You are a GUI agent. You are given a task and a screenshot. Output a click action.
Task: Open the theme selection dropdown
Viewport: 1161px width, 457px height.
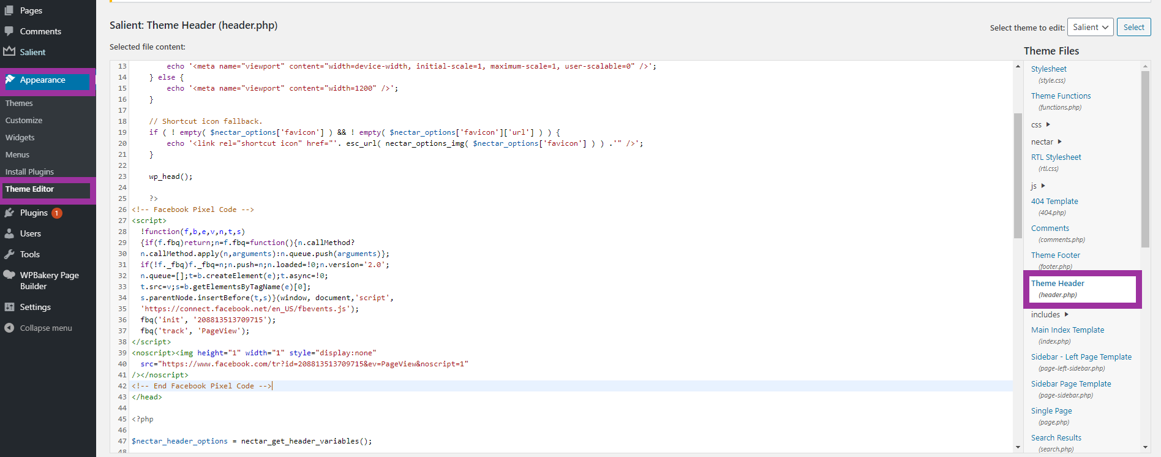pyautogui.click(x=1091, y=28)
